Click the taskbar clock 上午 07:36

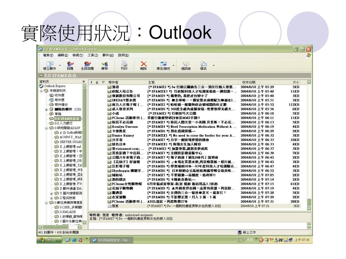point(302,240)
